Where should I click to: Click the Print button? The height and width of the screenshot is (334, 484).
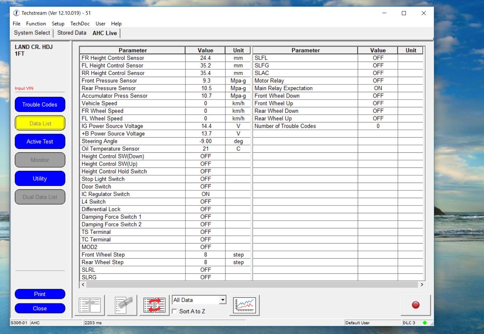pos(40,294)
